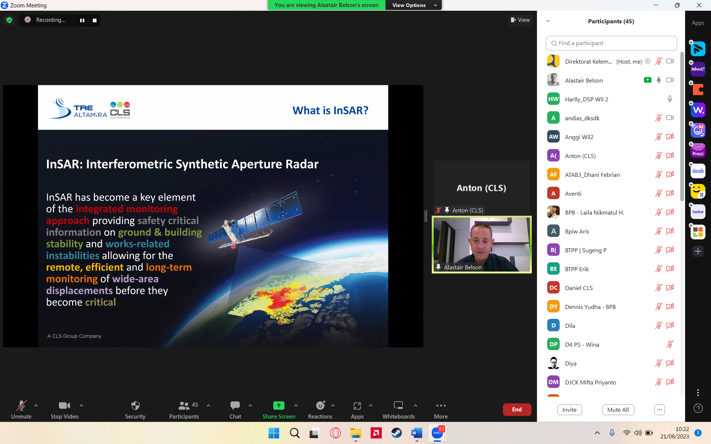Open Steam from the taskbar
Viewport: 711px width, 444px height.
[396, 433]
